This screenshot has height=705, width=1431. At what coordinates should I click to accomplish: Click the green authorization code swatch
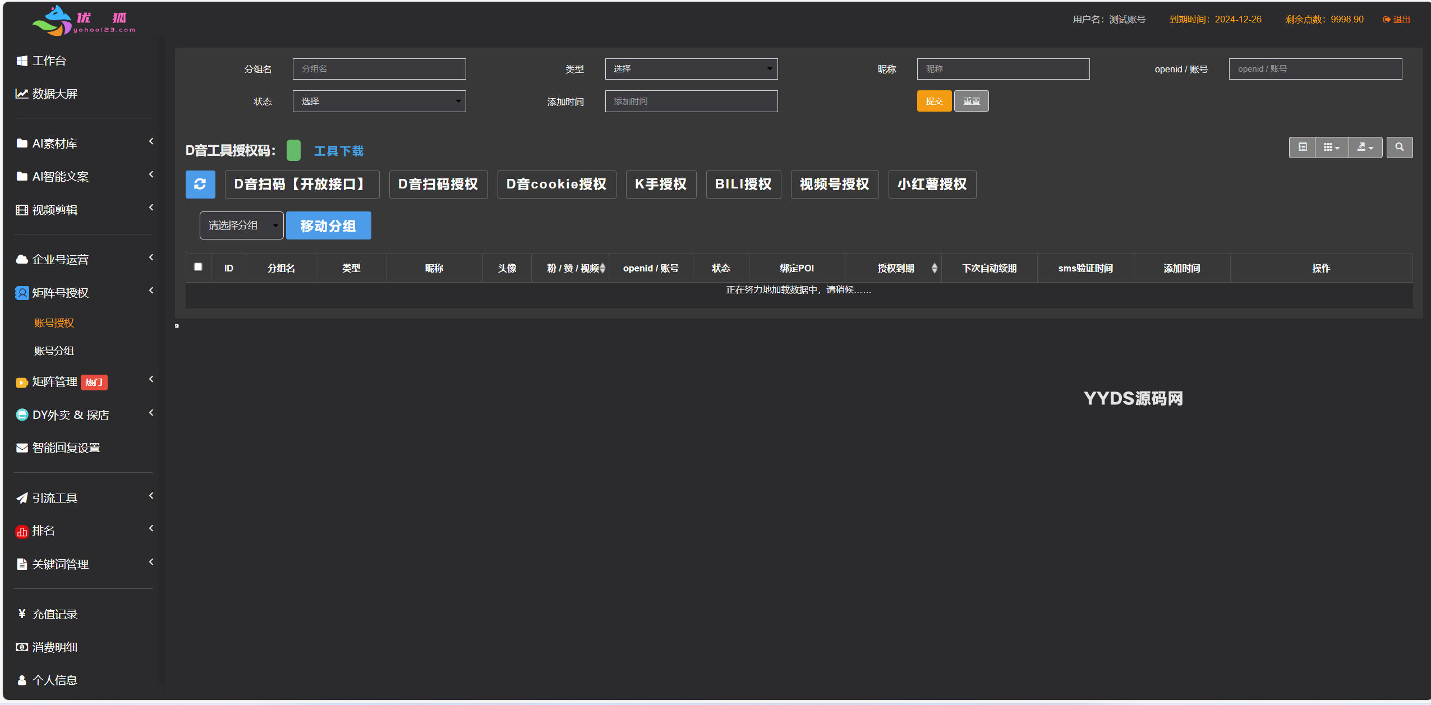coord(293,150)
